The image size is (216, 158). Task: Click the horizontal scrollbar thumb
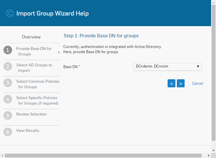pos(103,155)
